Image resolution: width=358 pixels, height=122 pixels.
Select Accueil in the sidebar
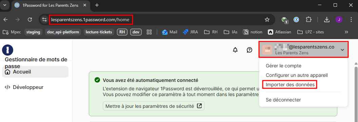click(x=35, y=72)
